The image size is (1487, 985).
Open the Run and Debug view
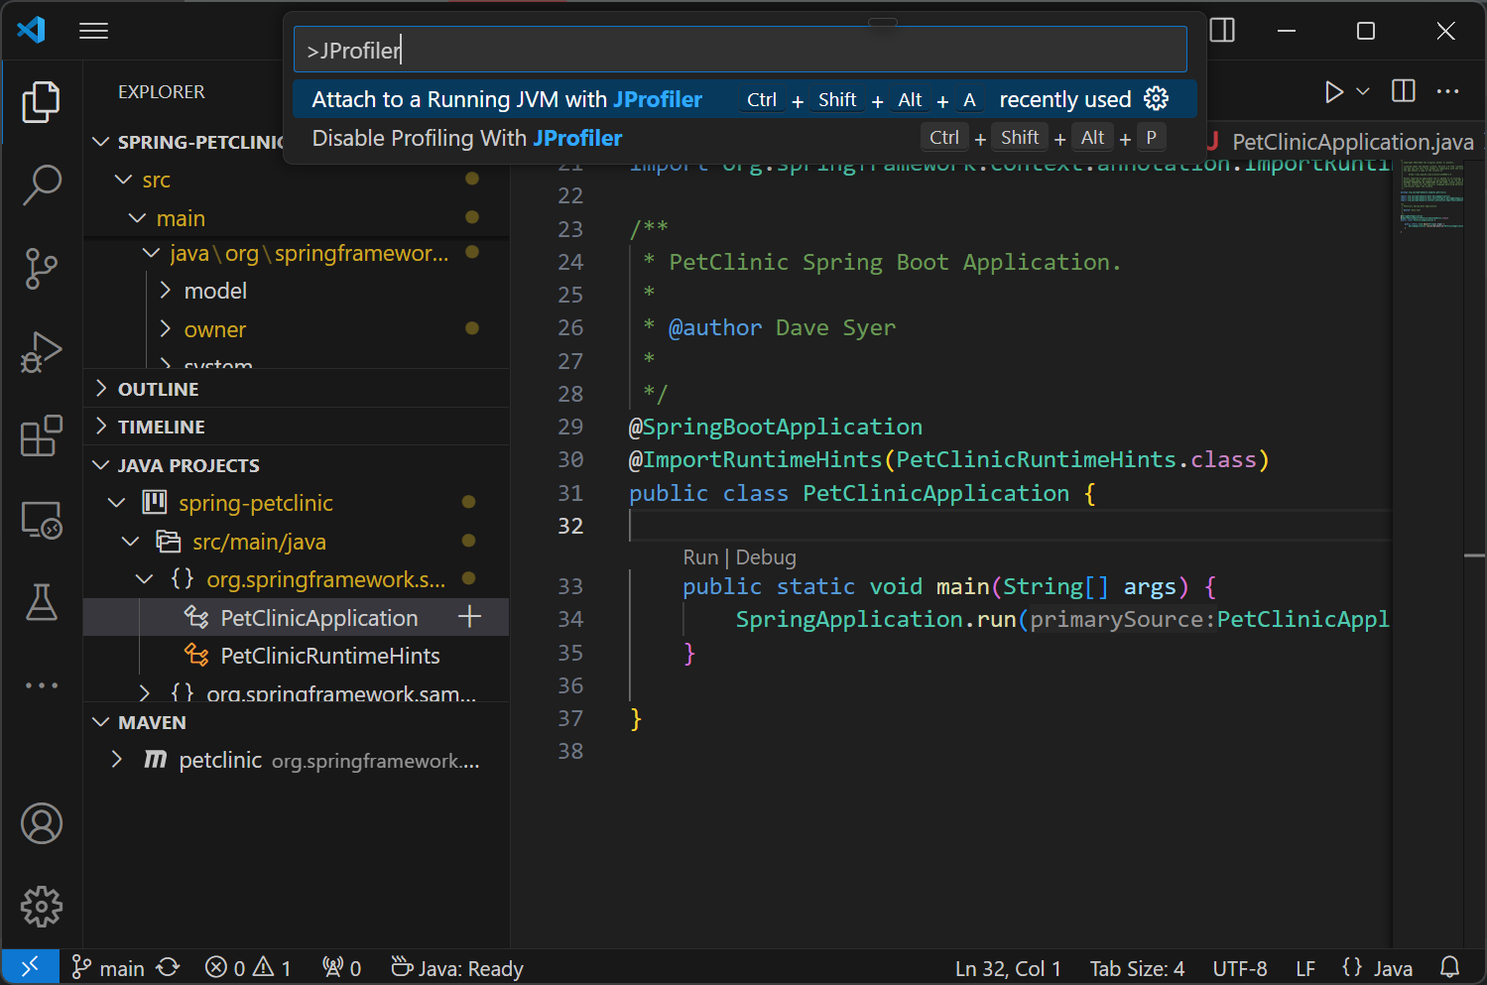click(41, 351)
